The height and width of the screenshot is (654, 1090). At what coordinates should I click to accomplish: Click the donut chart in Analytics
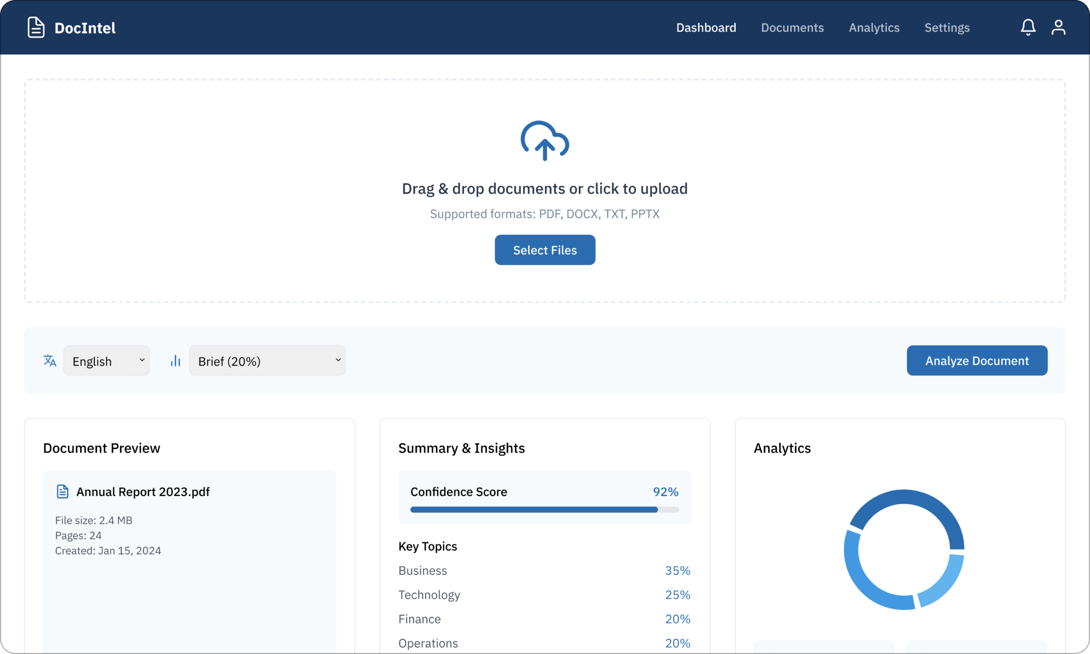904,549
